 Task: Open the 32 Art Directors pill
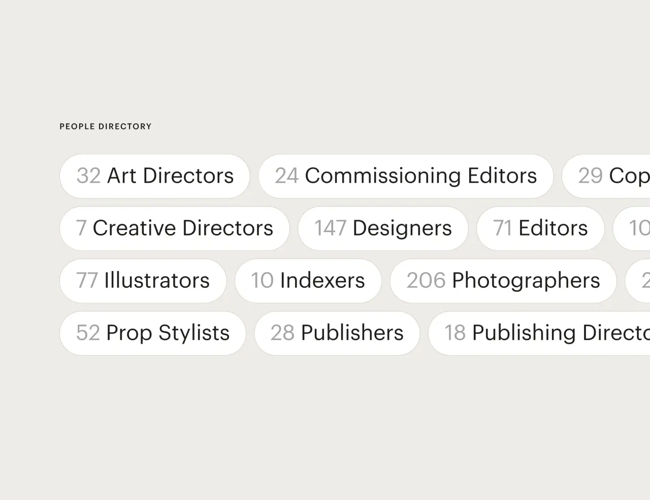(155, 176)
